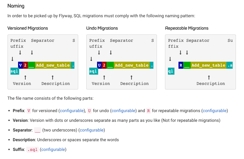
Task: Click the bold Version bullet label
Action: coord(20,120)
